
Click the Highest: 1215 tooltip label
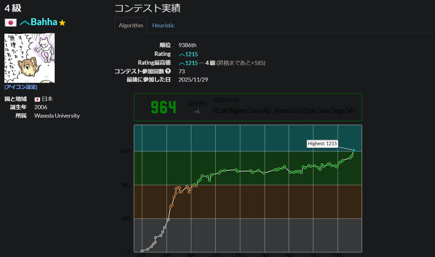(322, 144)
